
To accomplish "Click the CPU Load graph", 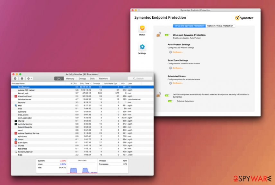I will pos(82,166).
